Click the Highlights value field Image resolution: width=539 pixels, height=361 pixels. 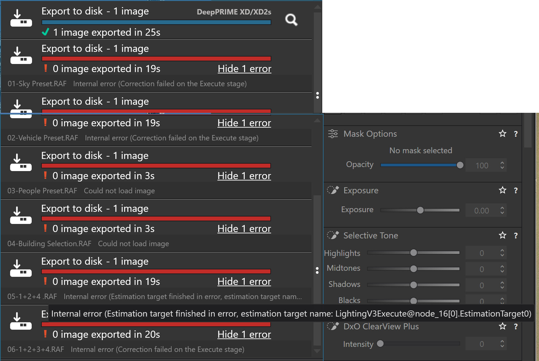[481, 253]
